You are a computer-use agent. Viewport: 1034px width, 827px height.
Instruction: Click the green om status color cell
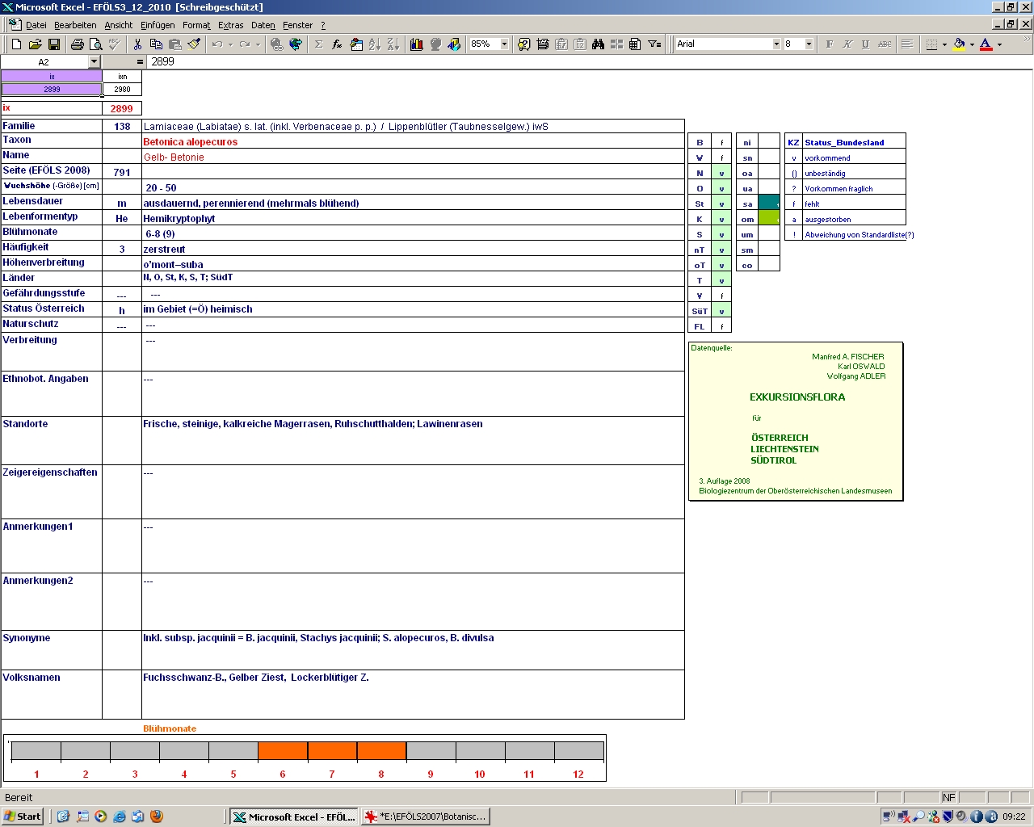click(769, 219)
